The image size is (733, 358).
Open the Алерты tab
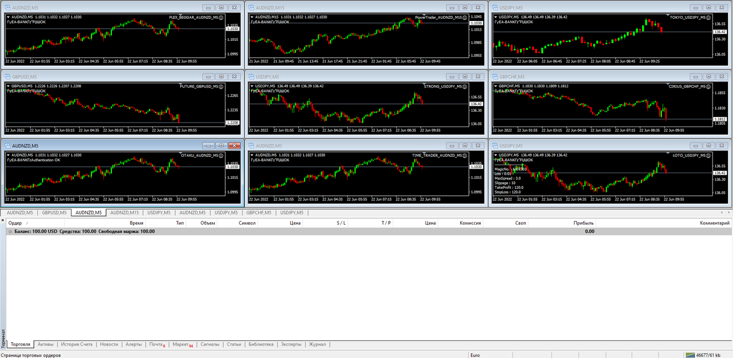pyautogui.click(x=134, y=344)
